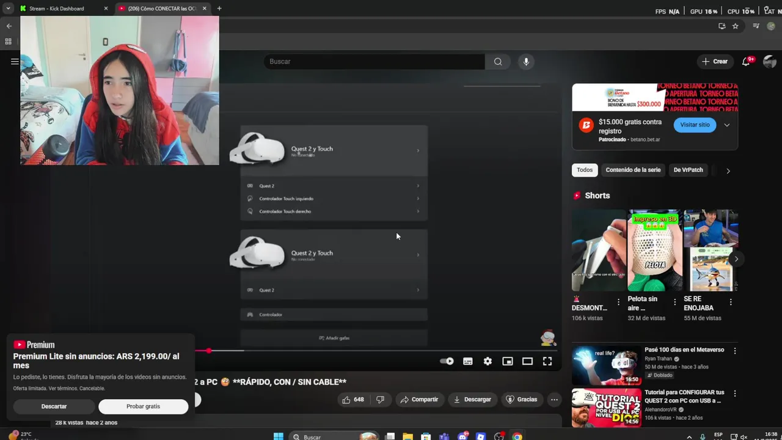Open the Chrome profile avatar
This screenshot has width=782, height=440.
tap(772, 26)
